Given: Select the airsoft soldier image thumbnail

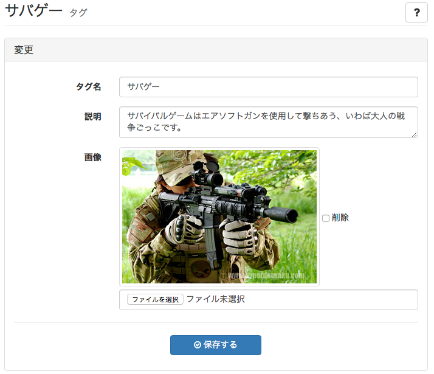Looking at the screenshot, I should (219, 216).
